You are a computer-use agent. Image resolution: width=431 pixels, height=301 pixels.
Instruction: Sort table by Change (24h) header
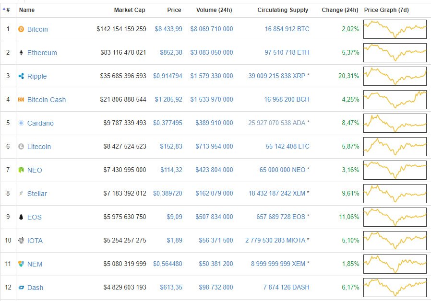pos(340,10)
